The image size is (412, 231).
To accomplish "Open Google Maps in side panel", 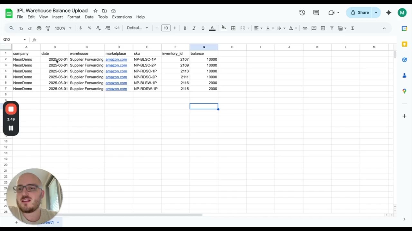I will coord(404,91).
